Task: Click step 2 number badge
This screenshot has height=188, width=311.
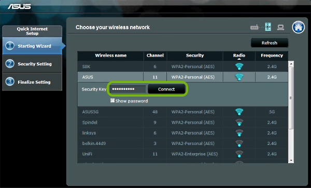Action: point(10,64)
